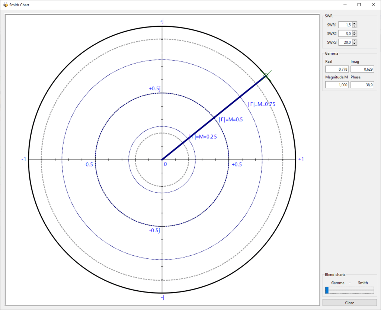Click the +0.5j axis label
Screen dimensions: 381x310
click(x=155, y=88)
